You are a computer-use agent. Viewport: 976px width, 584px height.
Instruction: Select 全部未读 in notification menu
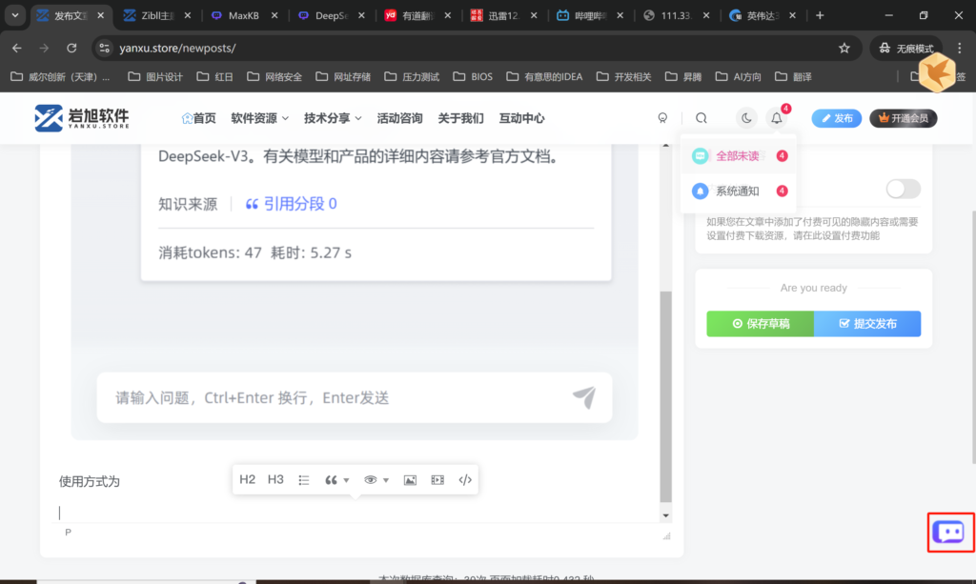737,156
